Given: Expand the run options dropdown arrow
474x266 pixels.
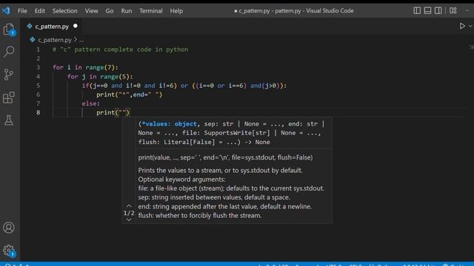Looking at the screenshot, I should coord(470,27).
